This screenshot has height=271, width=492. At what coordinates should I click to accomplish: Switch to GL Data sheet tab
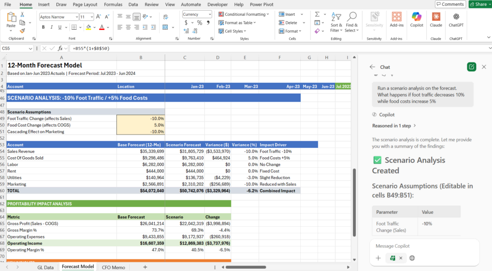(46, 267)
